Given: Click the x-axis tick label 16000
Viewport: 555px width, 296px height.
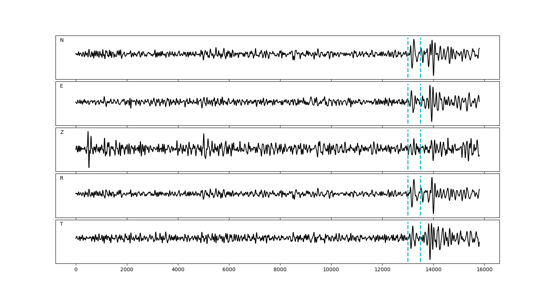Looking at the screenshot, I should click(484, 270).
